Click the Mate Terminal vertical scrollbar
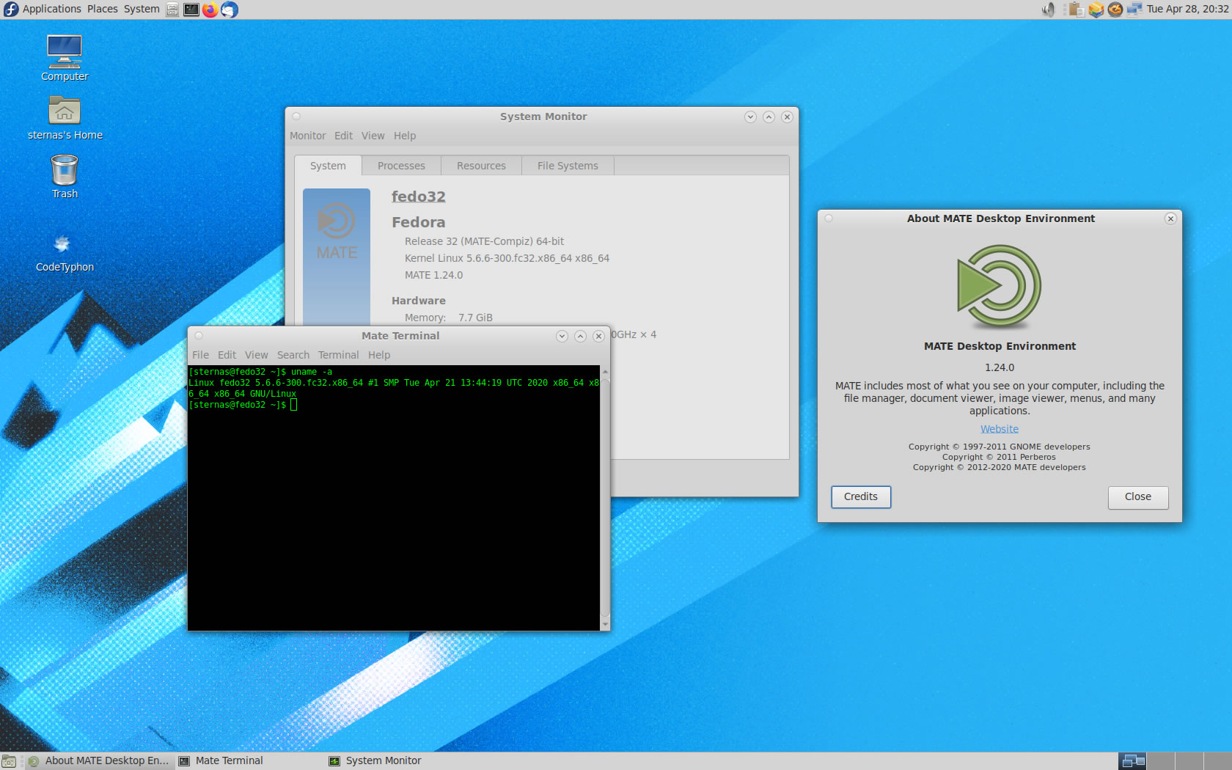Screen dimensions: 1232x770 point(605,497)
